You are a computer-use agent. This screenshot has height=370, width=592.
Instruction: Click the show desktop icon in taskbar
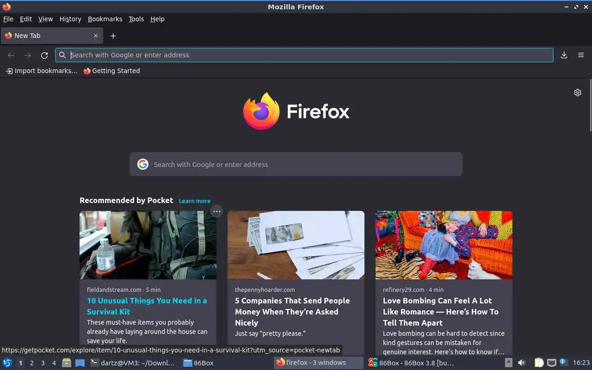click(x=80, y=363)
